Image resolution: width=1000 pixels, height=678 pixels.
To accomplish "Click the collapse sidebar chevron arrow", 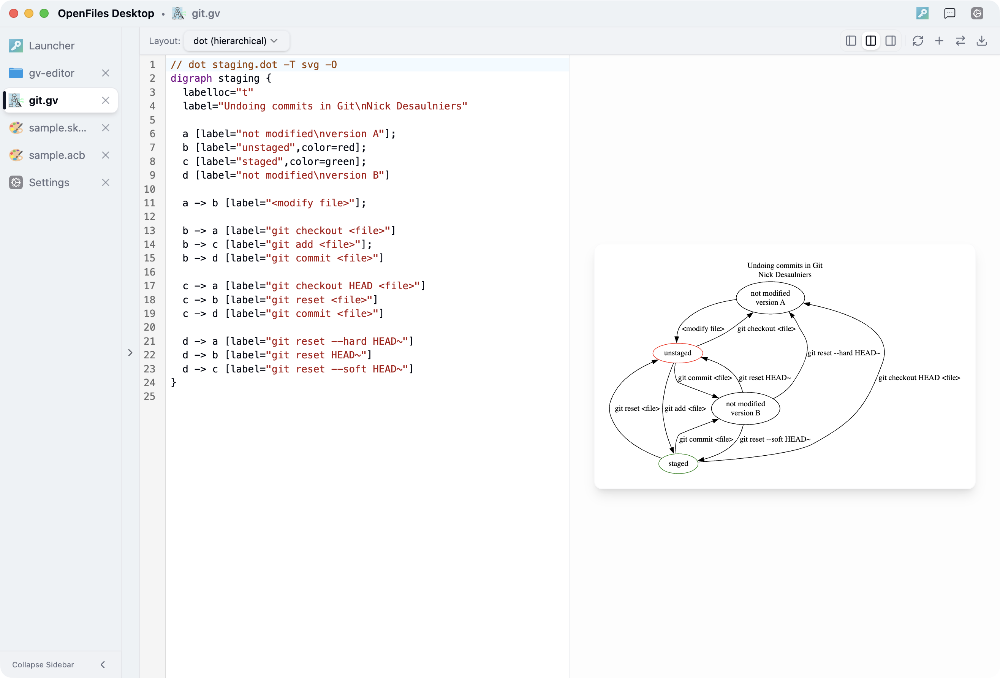I will 103,664.
